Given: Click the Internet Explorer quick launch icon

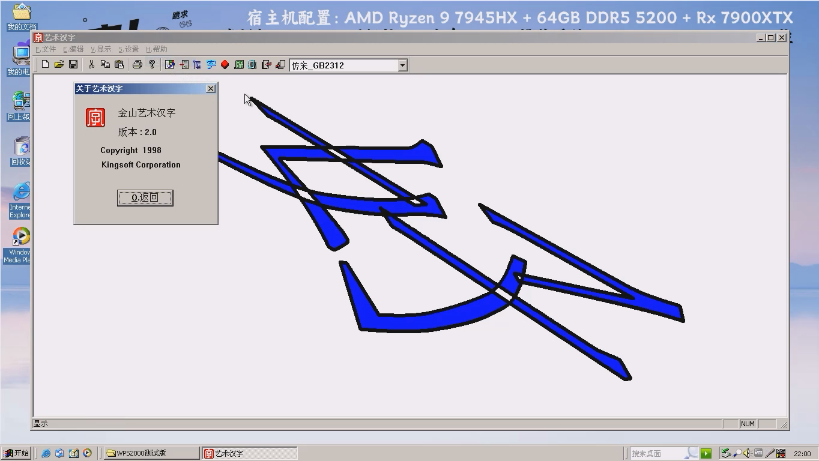Looking at the screenshot, I should 46,453.
